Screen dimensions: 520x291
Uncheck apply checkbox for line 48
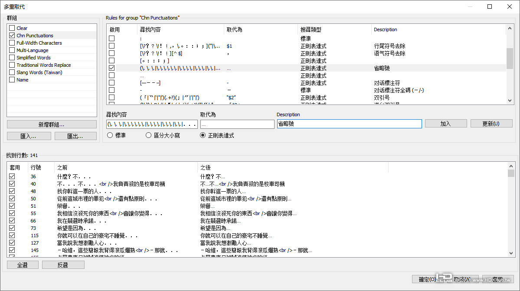point(12,191)
